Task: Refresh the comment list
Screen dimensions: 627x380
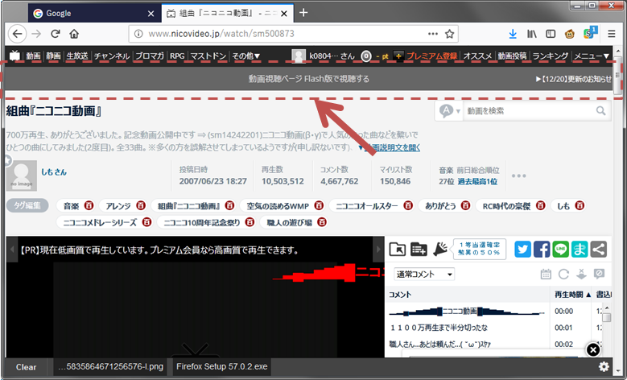Action: (564, 274)
